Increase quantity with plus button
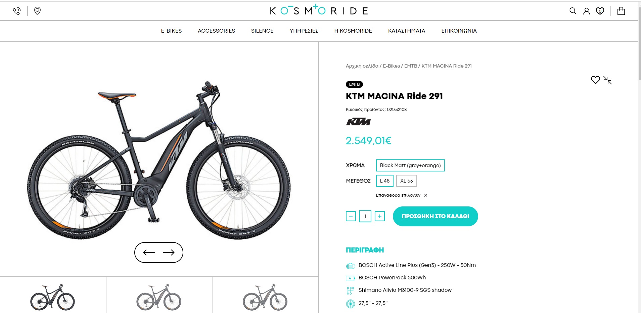 pos(379,216)
